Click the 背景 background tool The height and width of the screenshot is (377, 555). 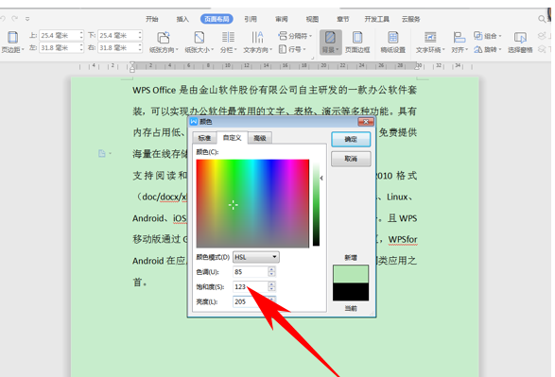coord(331,42)
